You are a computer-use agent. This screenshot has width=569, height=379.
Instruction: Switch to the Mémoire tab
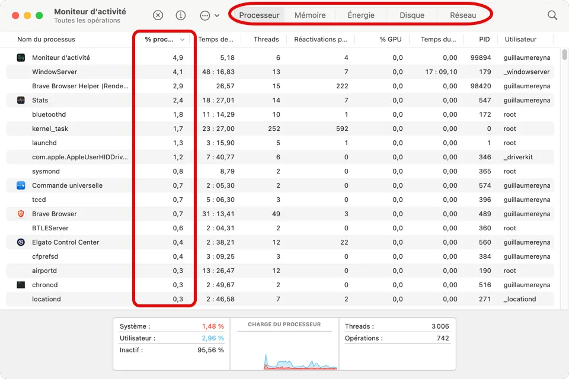pyautogui.click(x=310, y=15)
